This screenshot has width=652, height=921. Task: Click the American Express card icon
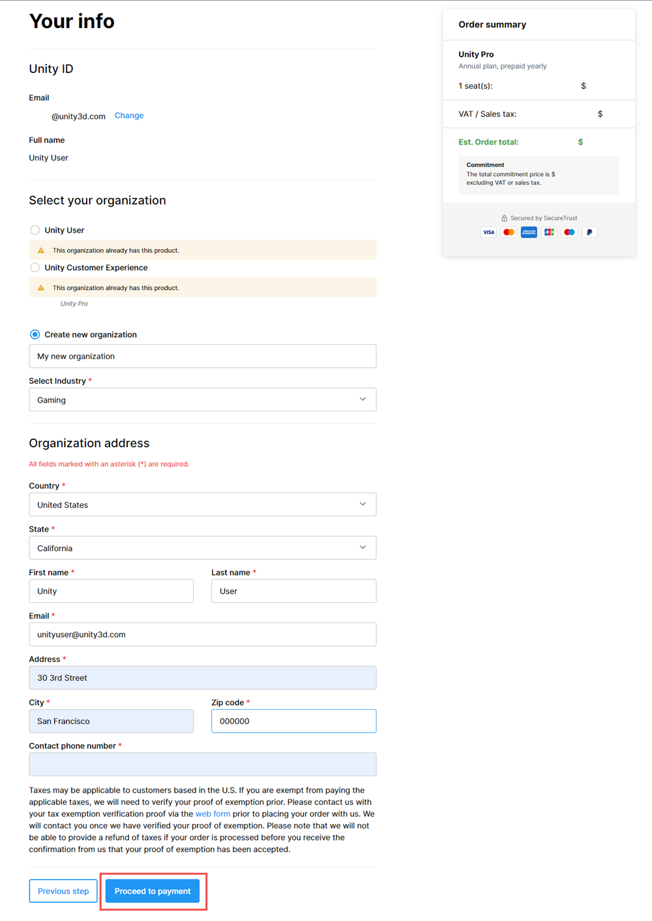529,232
